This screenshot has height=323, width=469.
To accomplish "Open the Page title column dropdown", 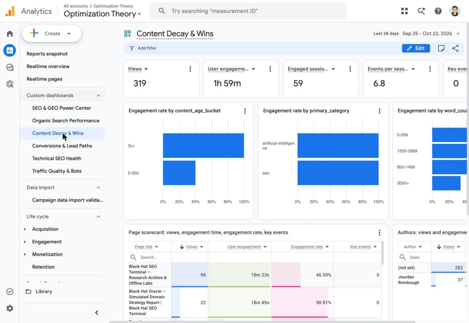I will (157, 247).
